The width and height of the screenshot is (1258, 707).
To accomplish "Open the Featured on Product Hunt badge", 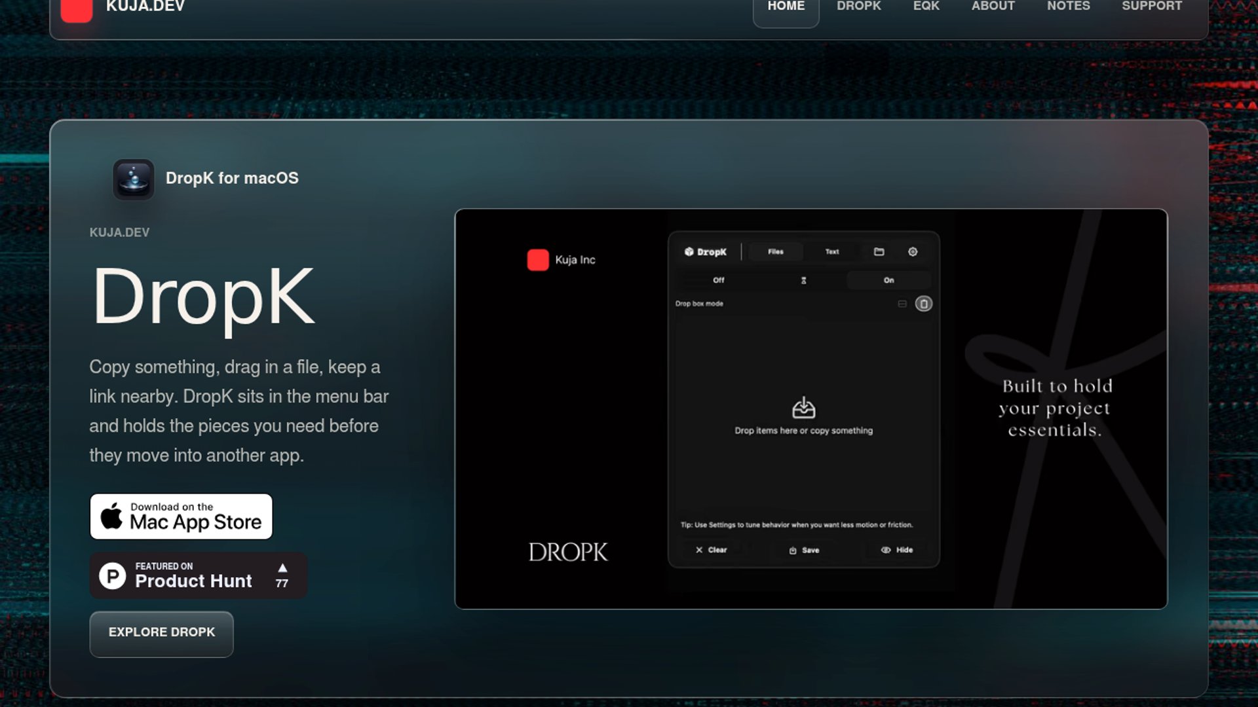I will tap(199, 575).
